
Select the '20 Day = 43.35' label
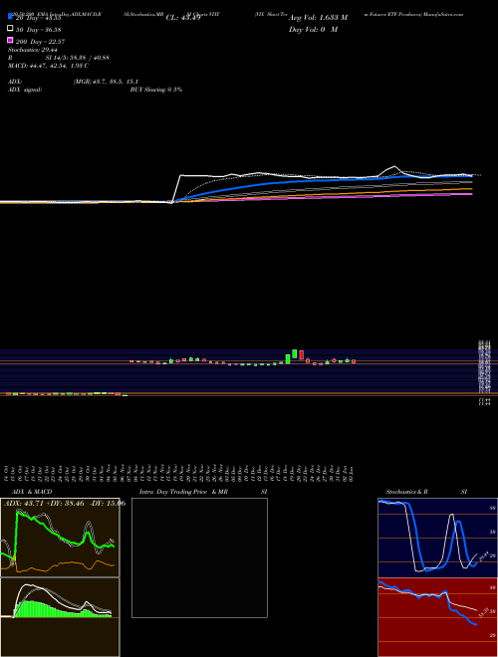pos(39,18)
